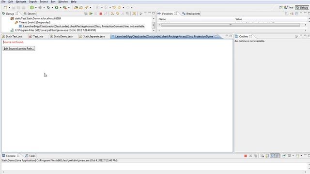
Task: Switch to the Breakpoints tab
Action: coord(191,14)
